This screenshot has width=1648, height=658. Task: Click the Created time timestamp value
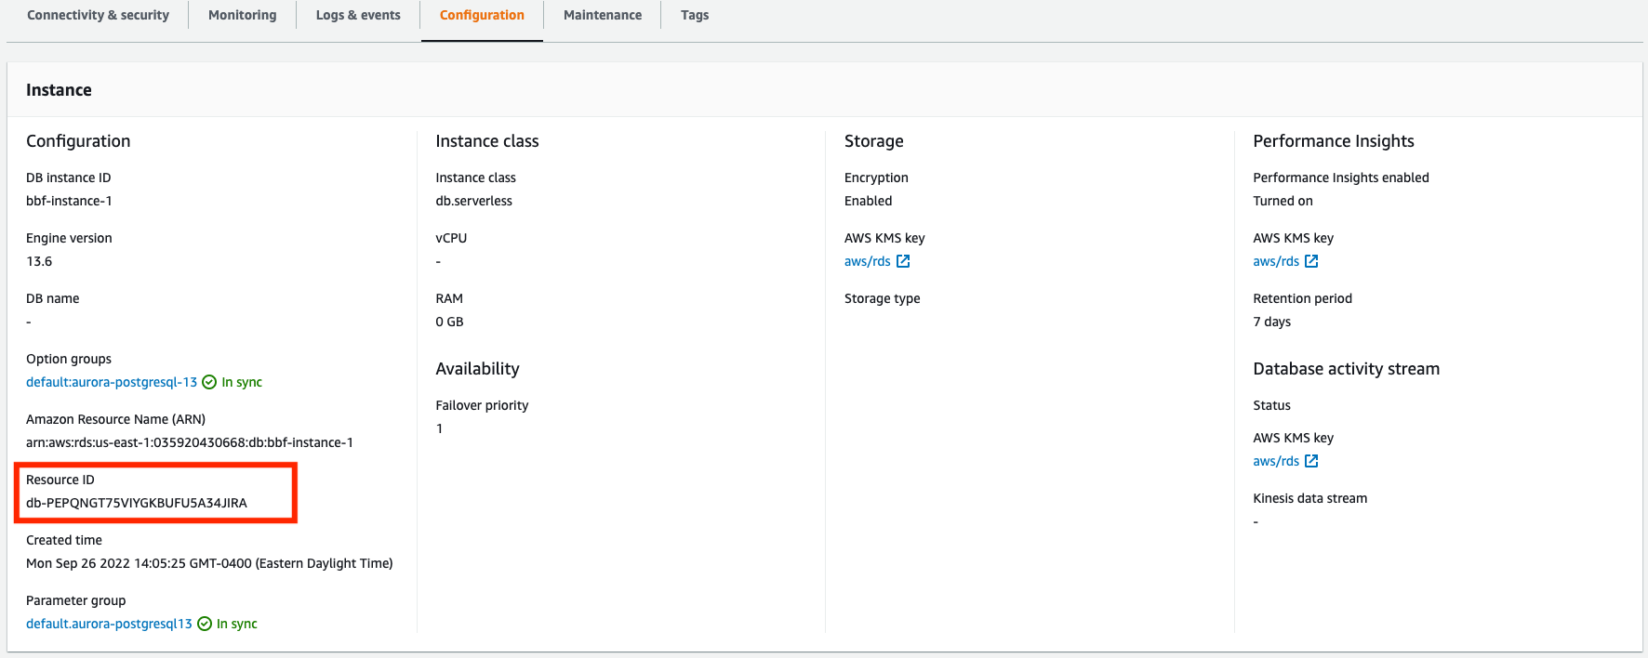point(209,563)
